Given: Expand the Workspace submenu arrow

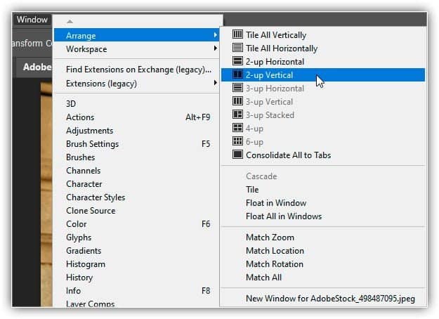Looking at the screenshot, I should tap(216, 49).
